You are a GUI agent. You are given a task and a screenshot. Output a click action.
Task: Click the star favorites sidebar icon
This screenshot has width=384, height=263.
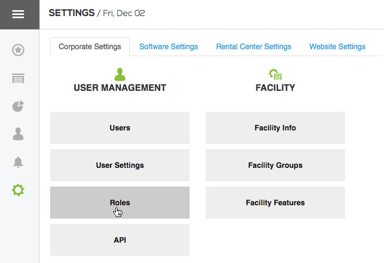[18, 50]
